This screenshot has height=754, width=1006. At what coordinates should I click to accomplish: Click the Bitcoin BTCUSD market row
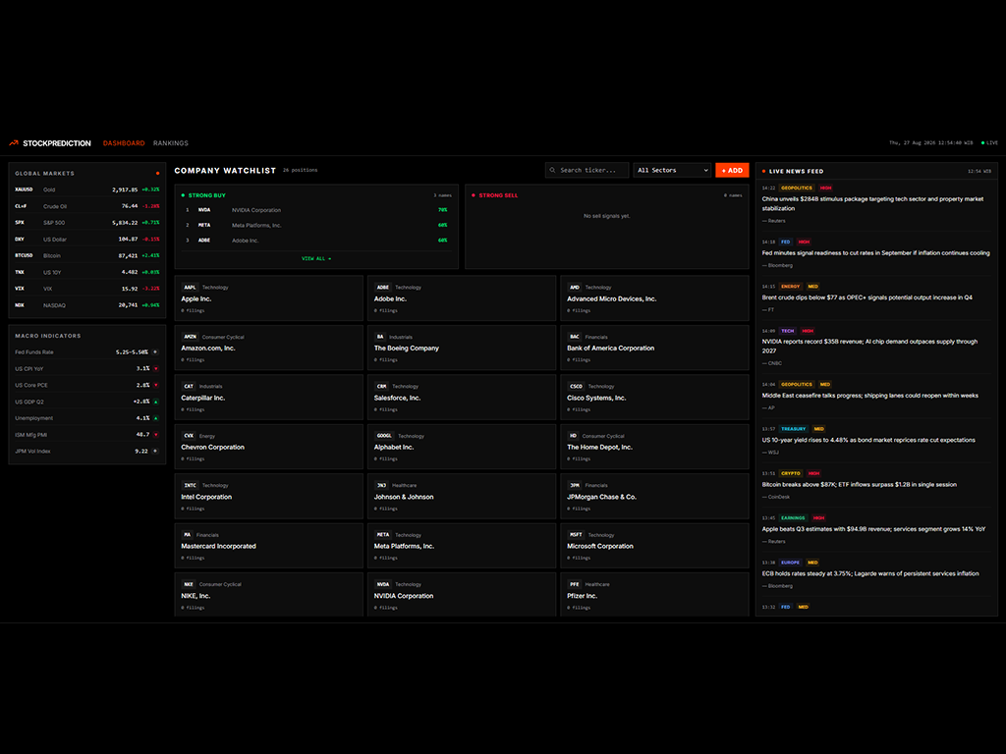click(87, 255)
